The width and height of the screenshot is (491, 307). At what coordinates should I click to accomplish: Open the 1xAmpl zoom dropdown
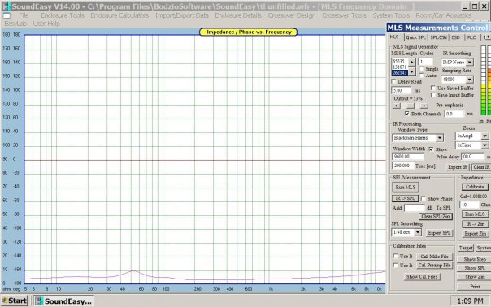pos(484,136)
